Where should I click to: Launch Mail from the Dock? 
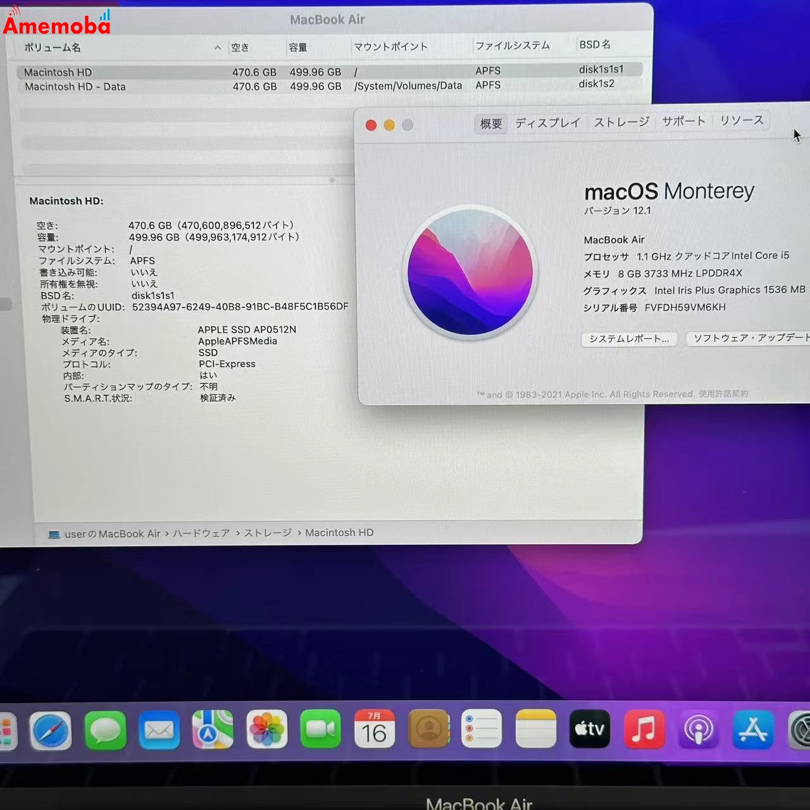click(x=159, y=730)
